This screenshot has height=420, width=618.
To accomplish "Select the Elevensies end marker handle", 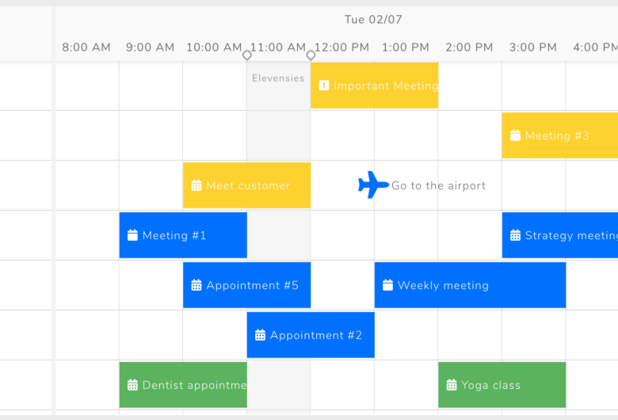I will click(x=311, y=55).
